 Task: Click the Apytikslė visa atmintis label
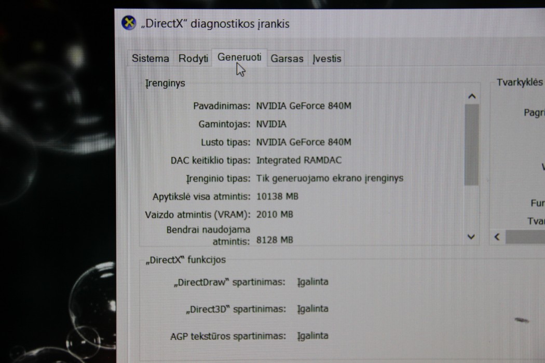coord(201,197)
